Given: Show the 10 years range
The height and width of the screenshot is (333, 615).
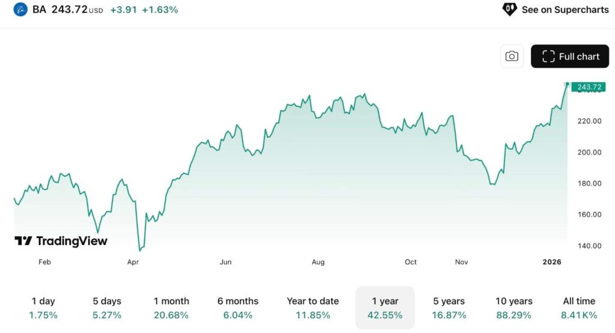Looking at the screenshot, I should [514, 308].
